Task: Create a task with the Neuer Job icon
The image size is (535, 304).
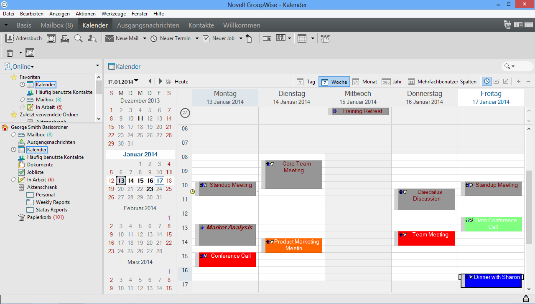Action: coord(206,38)
